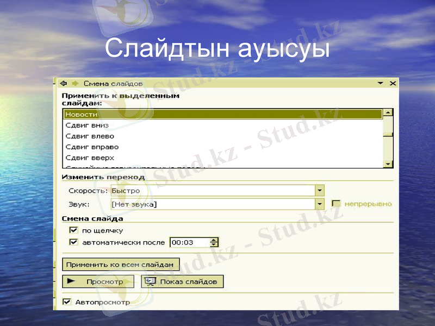
Task: Expand the Скорость dropdown
Action: click(x=320, y=191)
